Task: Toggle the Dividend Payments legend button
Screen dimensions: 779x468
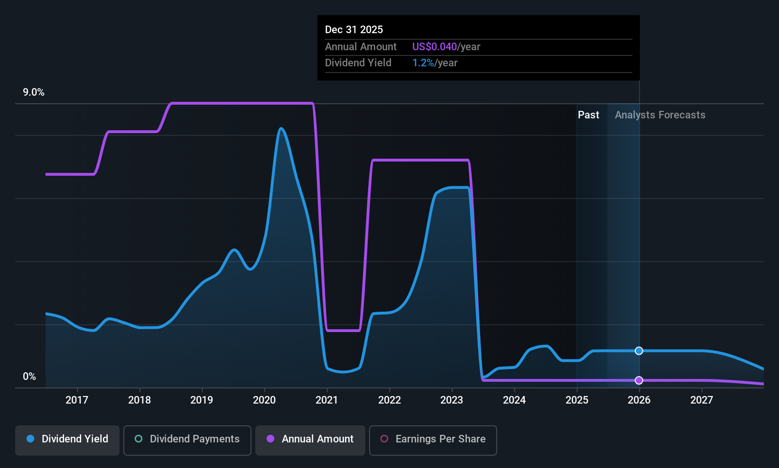Action: [187, 441]
